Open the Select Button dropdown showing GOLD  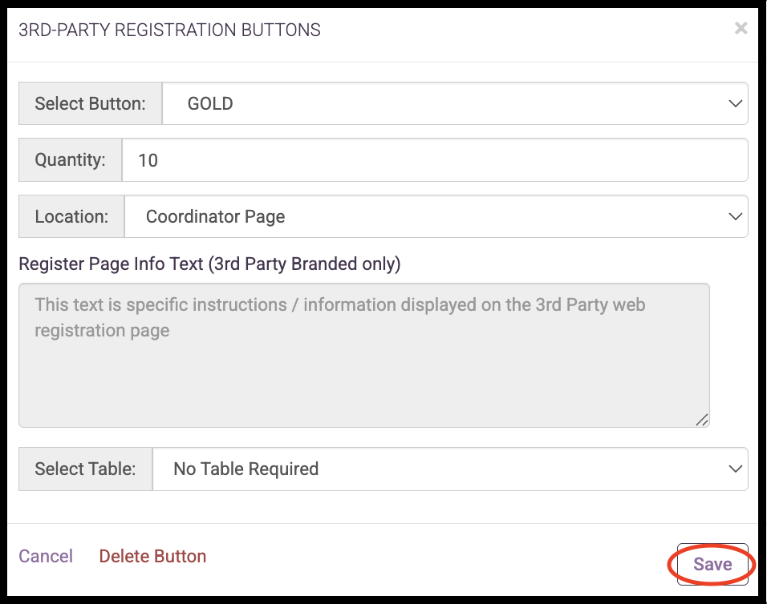(454, 103)
